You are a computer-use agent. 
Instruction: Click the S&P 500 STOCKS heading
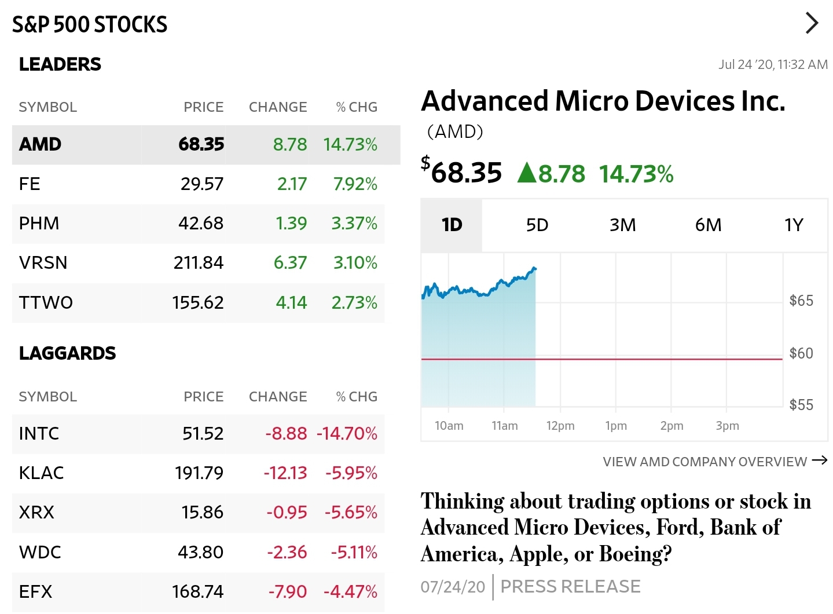click(90, 24)
